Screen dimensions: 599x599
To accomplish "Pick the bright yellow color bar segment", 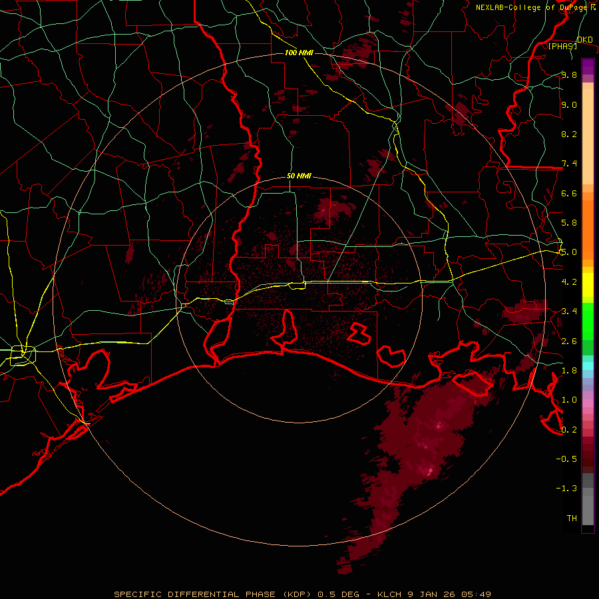I will click(x=588, y=285).
